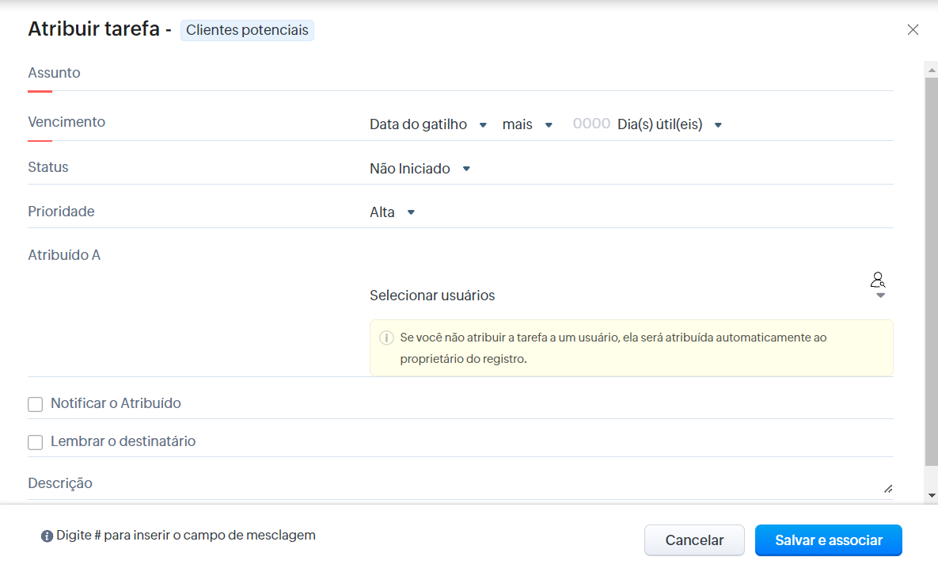This screenshot has height=576, width=938.
Task: Click the Digite # merge field hint text
Action: pyautogui.click(x=186, y=536)
